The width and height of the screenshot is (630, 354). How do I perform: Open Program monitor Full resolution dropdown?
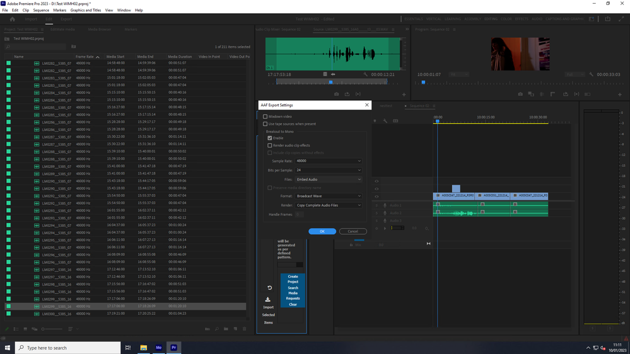[575, 75]
